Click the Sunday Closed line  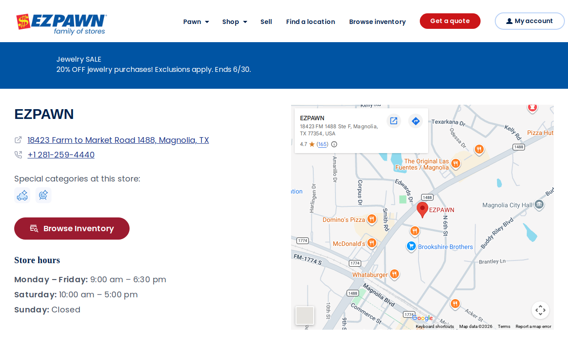[x=47, y=310]
